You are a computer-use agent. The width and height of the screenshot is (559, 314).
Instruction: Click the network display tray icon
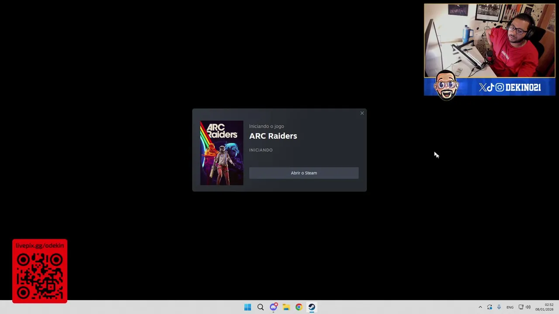pos(521,307)
